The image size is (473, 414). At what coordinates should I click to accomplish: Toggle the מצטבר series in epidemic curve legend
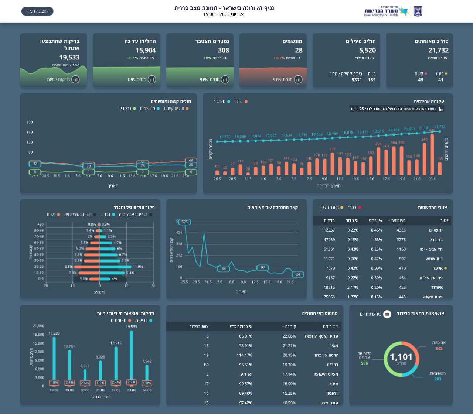click(x=221, y=102)
